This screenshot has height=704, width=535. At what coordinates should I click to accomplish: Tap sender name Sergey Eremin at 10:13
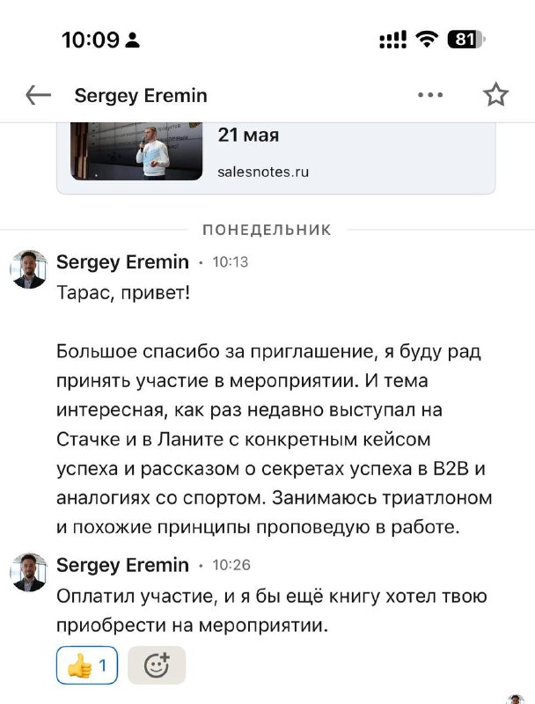[x=122, y=261]
